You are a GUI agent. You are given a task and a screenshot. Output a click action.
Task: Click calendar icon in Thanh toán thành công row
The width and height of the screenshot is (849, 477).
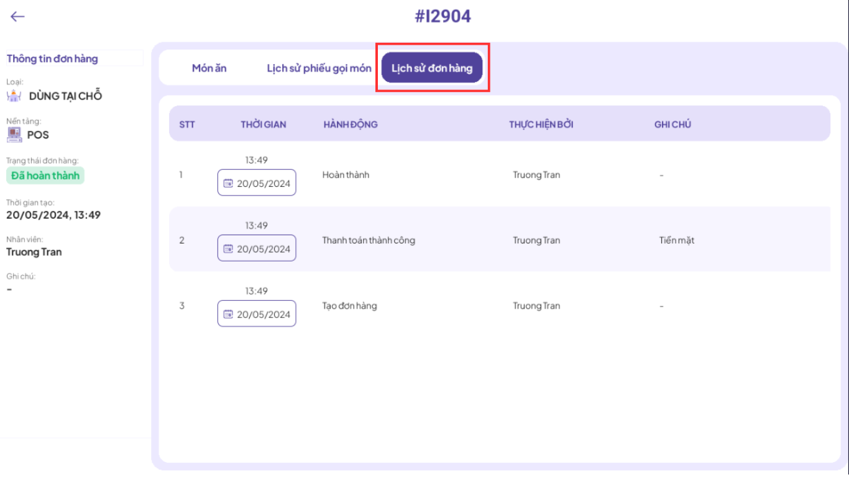228,248
